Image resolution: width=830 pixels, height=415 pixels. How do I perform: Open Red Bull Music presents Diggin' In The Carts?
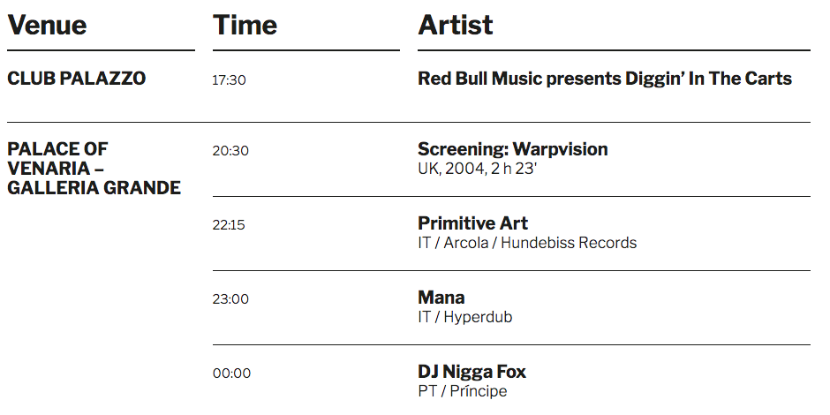(605, 79)
